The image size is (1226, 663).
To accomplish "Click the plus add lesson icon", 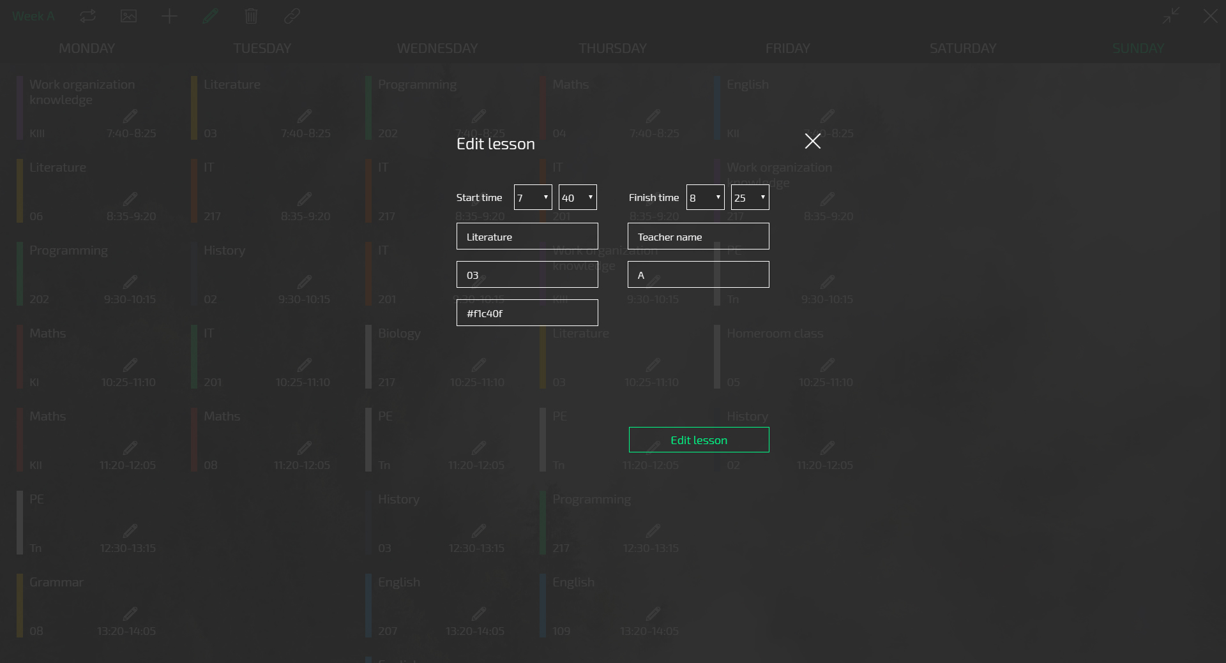I will coord(169,16).
